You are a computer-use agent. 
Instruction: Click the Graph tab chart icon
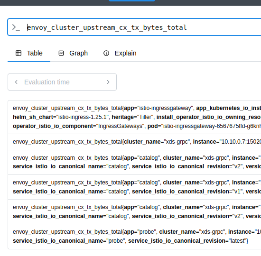pyautogui.click(x=61, y=53)
